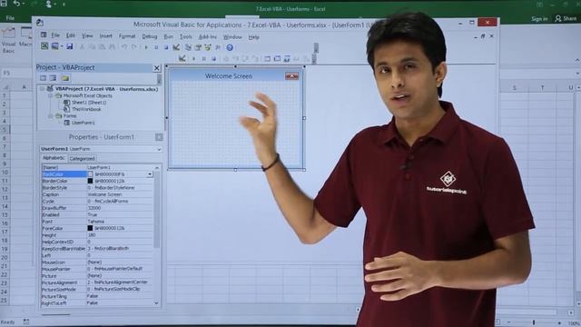581x327 pixels.
Task: Open the Tools menu
Action: tap(185, 36)
